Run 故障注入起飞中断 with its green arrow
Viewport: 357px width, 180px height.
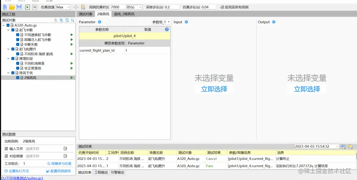pos(72,39)
